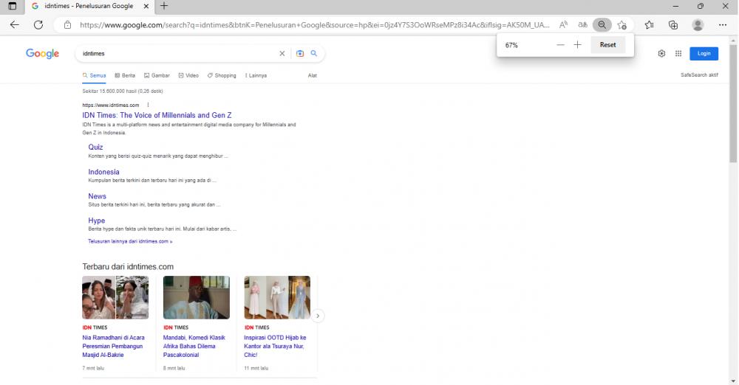
Task: View site information lock icon
Action: (x=67, y=25)
